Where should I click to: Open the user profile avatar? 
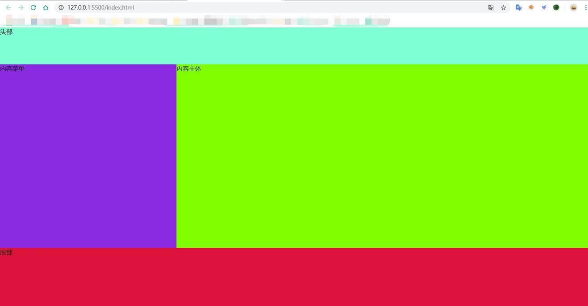click(573, 8)
